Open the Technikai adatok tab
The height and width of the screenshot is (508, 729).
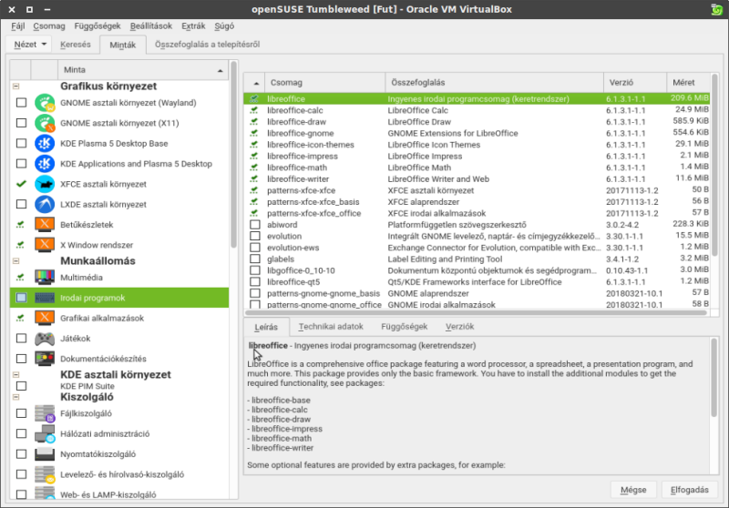[x=331, y=327]
